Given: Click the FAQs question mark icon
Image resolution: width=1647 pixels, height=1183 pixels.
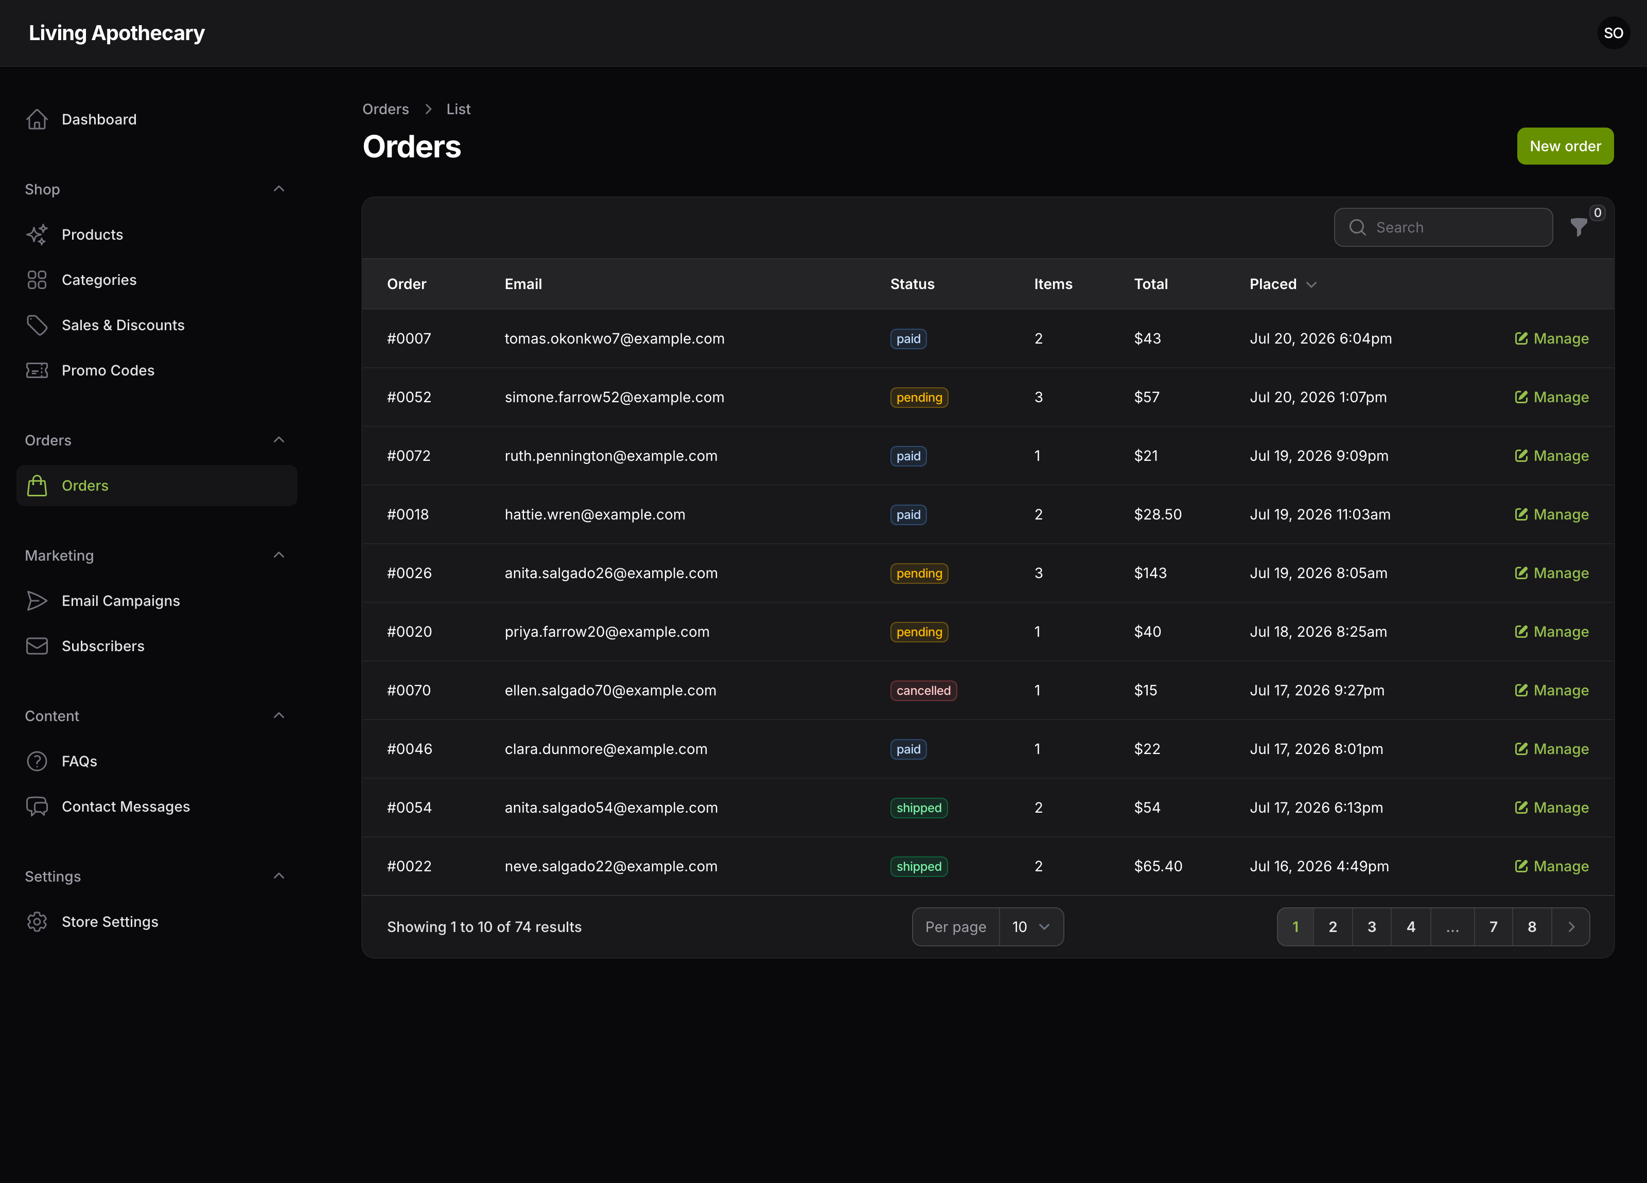Looking at the screenshot, I should [x=37, y=761].
